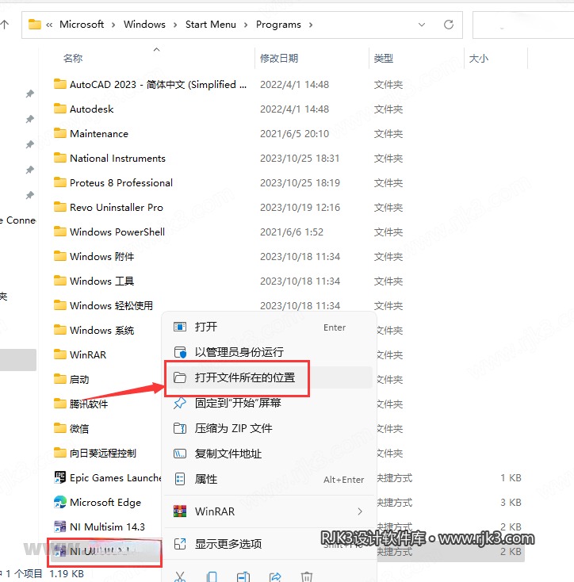Choose 打开 in context menu
This screenshot has height=582, width=574.
(268, 327)
